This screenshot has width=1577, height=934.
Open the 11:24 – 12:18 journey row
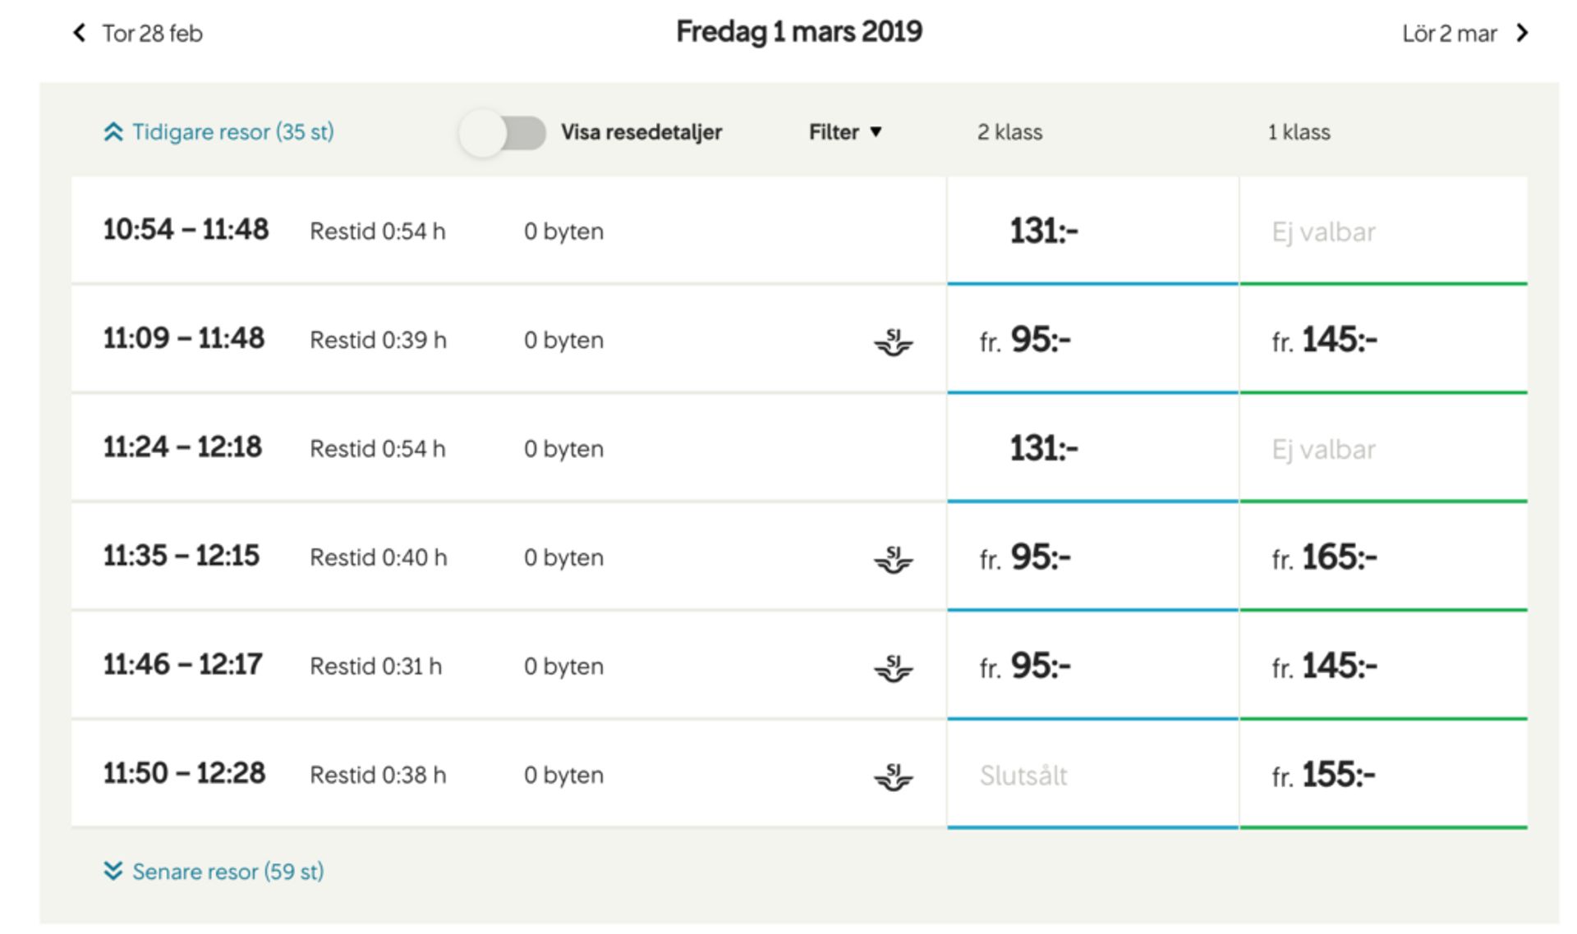508,448
